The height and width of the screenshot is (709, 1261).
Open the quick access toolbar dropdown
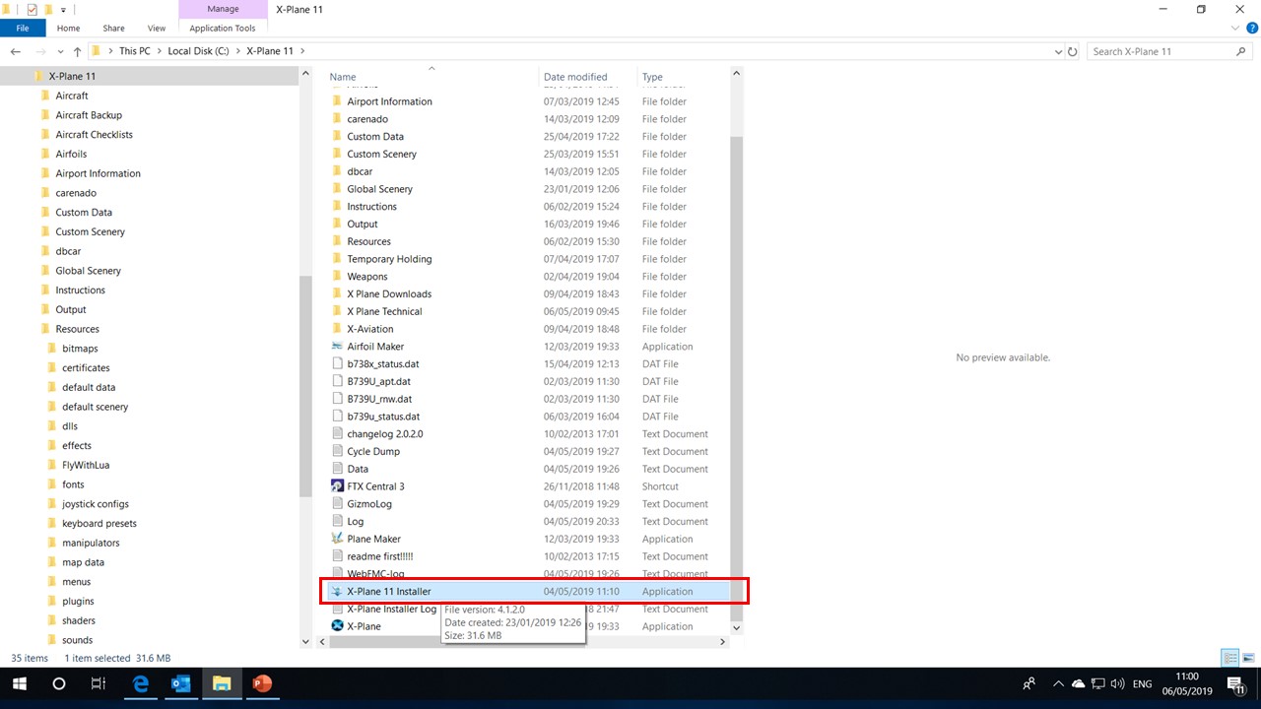point(63,10)
